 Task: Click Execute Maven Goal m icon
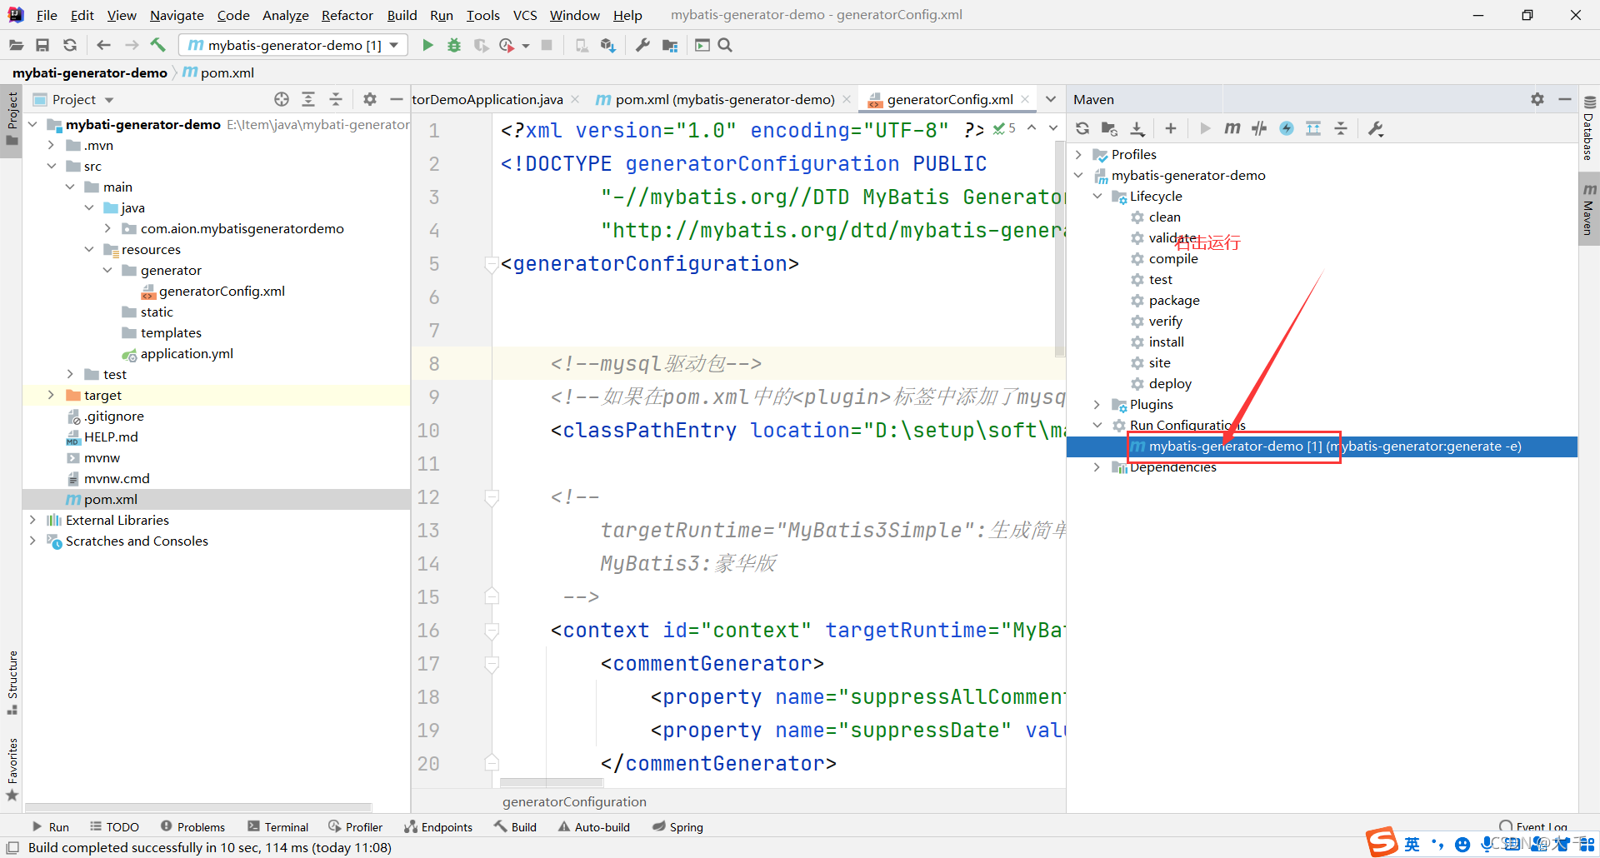click(1232, 128)
